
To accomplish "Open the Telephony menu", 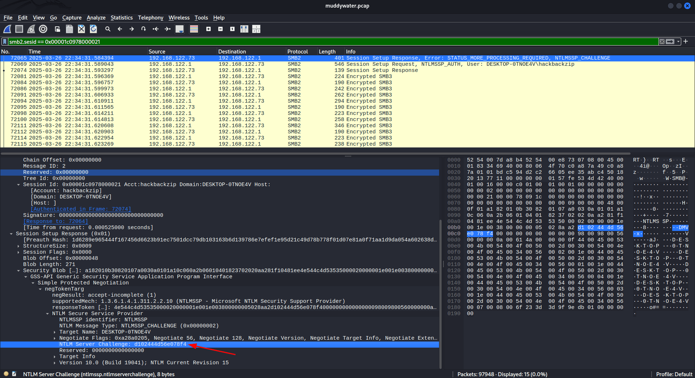I will [x=151, y=18].
